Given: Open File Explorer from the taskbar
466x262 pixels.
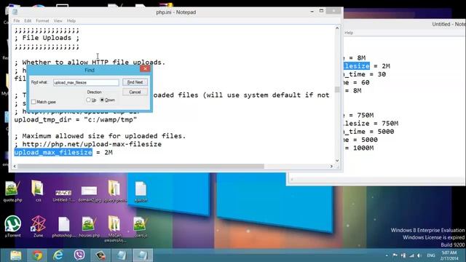Looking at the screenshot, I should click(16, 255).
